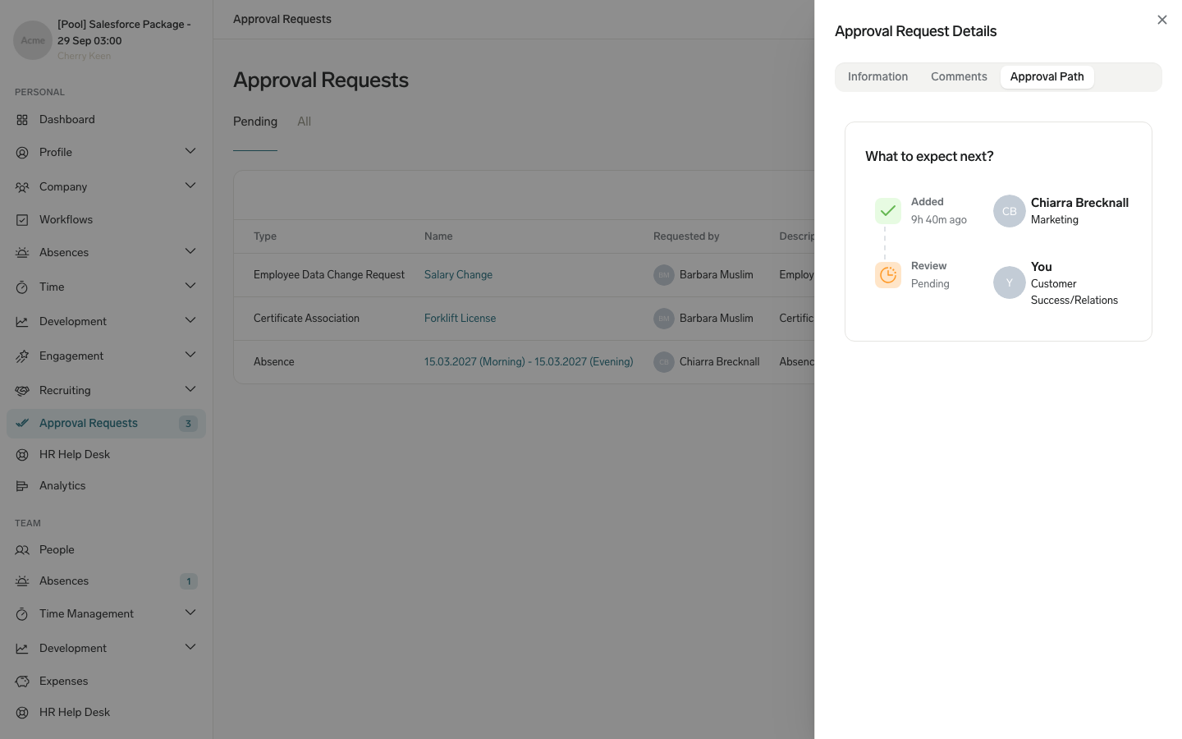Click the Workflows checkbox icon

pyautogui.click(x=22, y=220)
